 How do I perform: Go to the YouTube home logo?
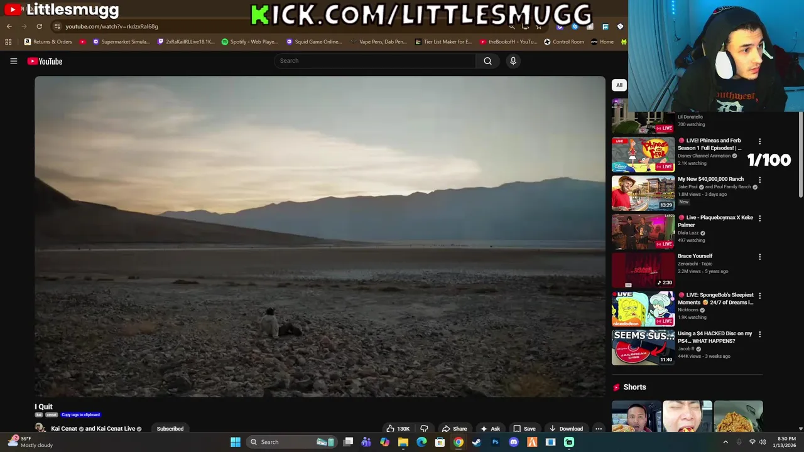pos(45,61)
